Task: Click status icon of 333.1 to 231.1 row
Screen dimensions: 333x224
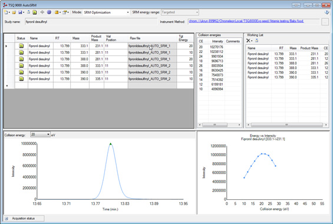Action: [x=21, y=46]
